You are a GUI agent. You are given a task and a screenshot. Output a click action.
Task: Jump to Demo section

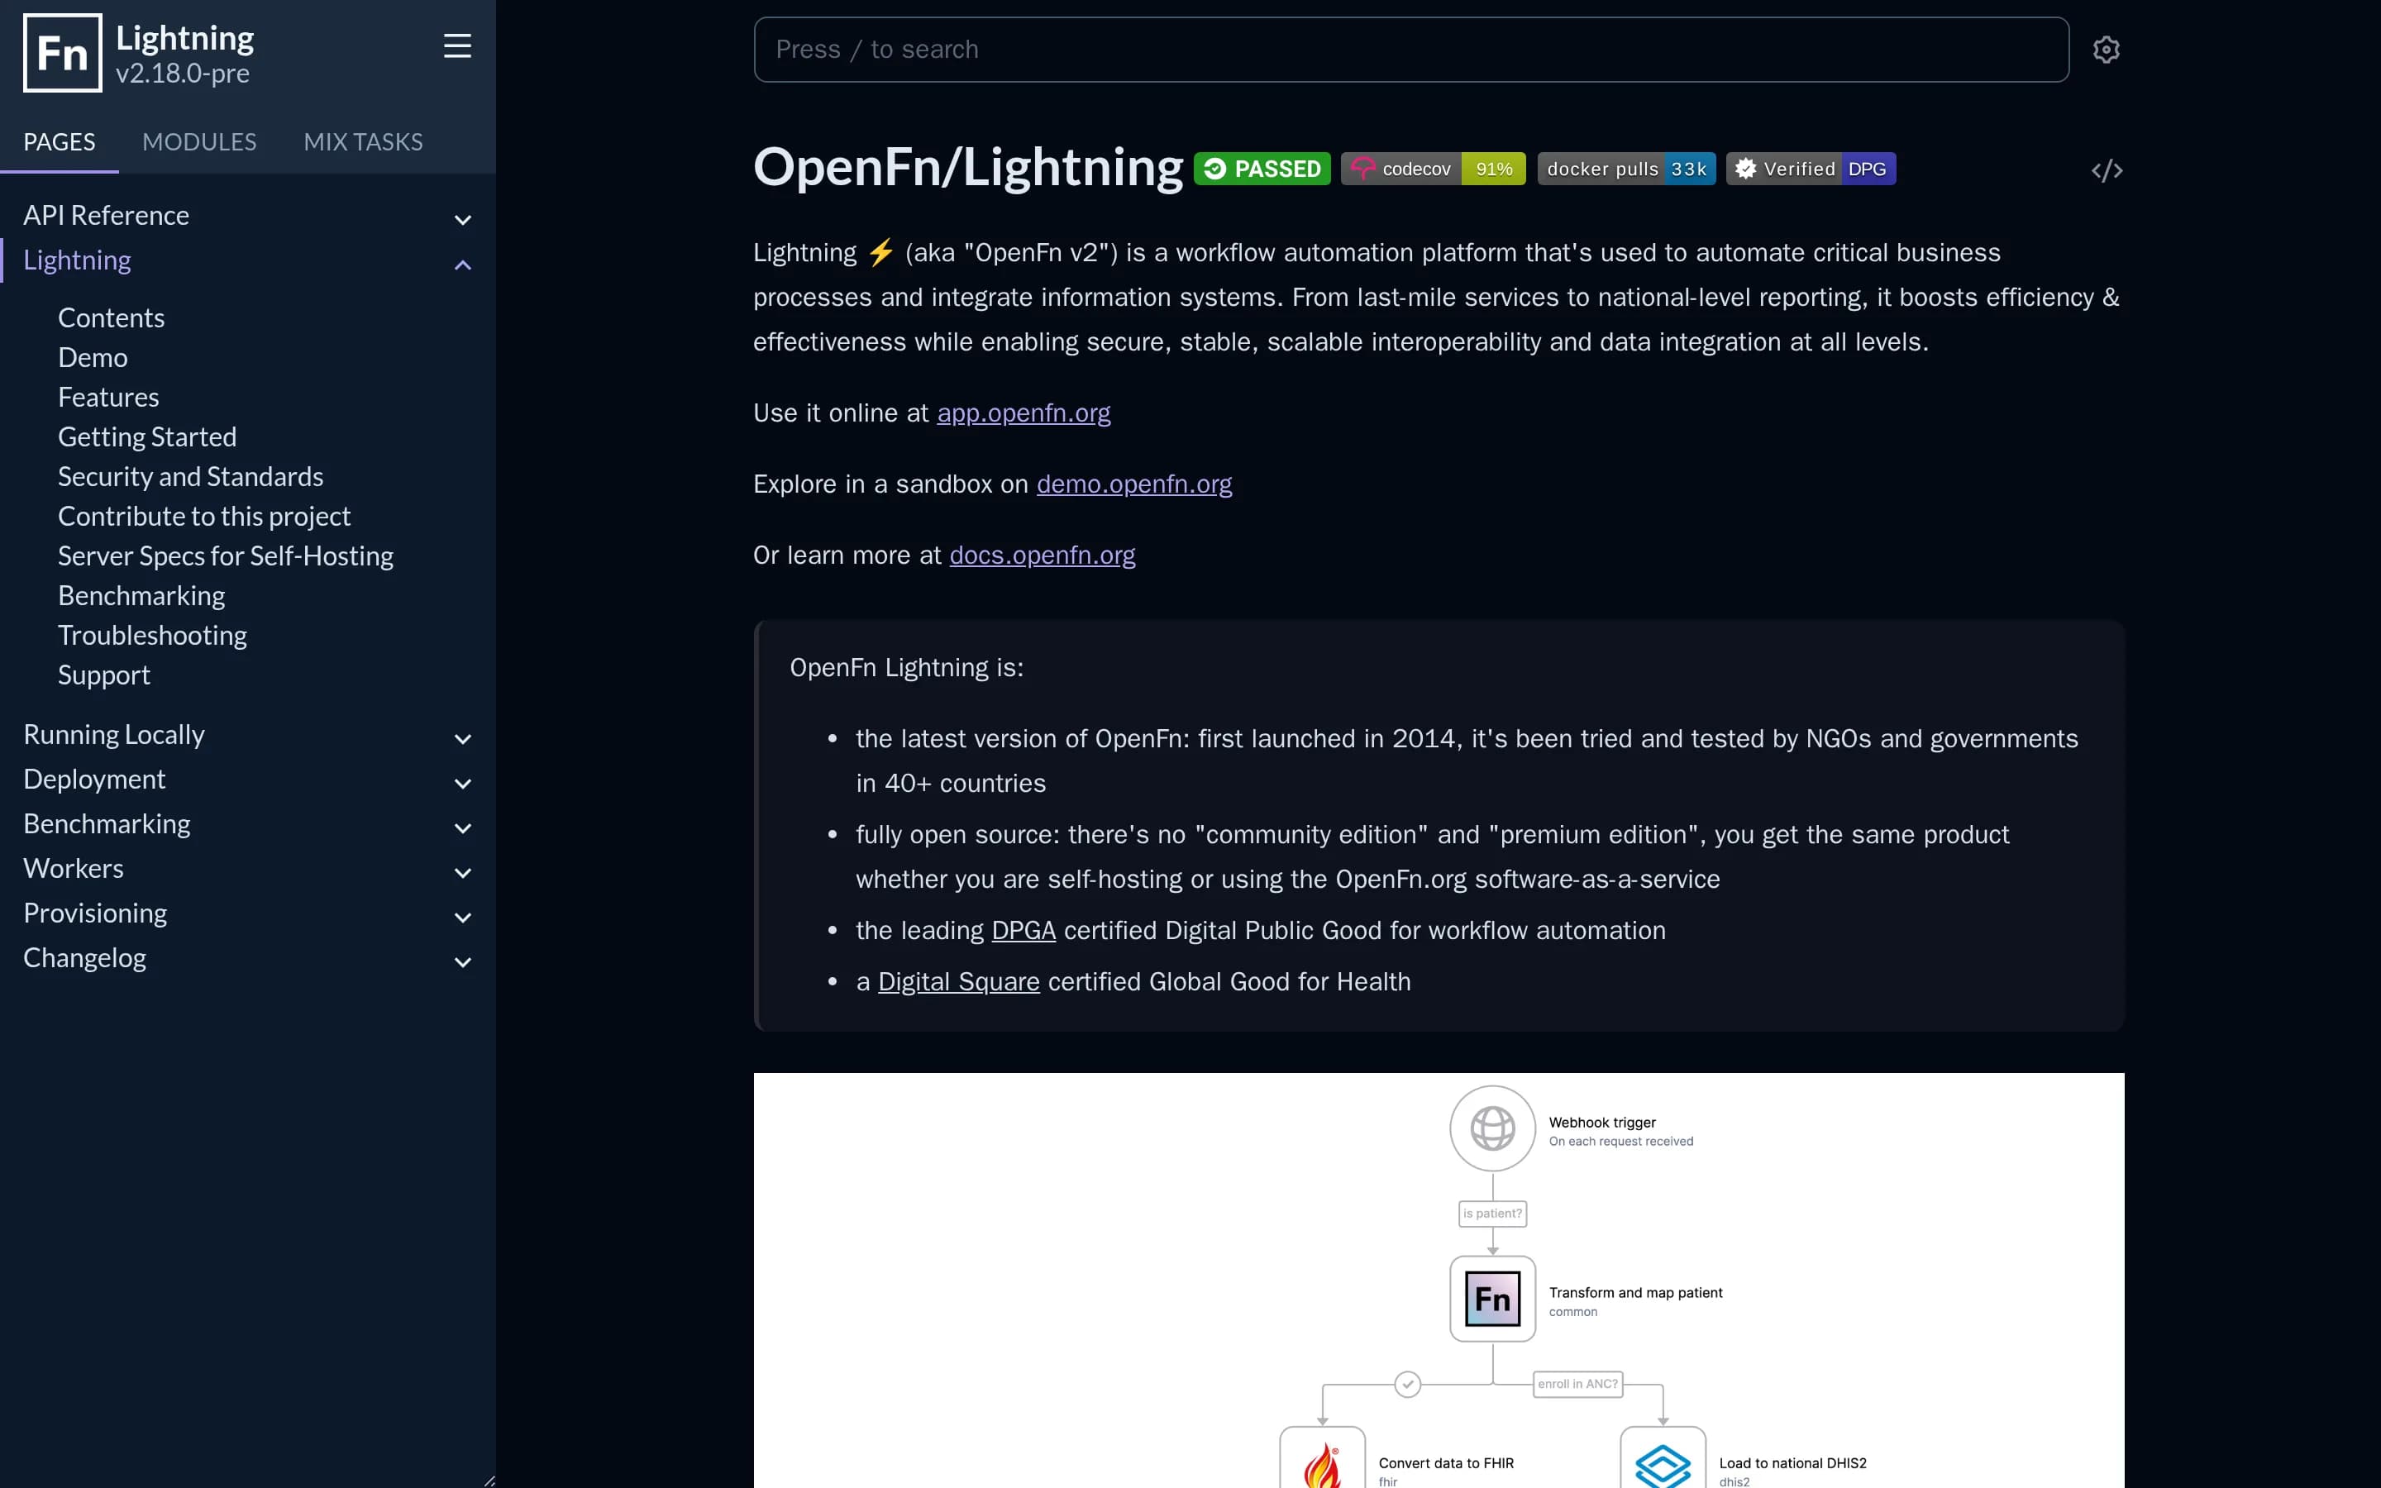93,357
